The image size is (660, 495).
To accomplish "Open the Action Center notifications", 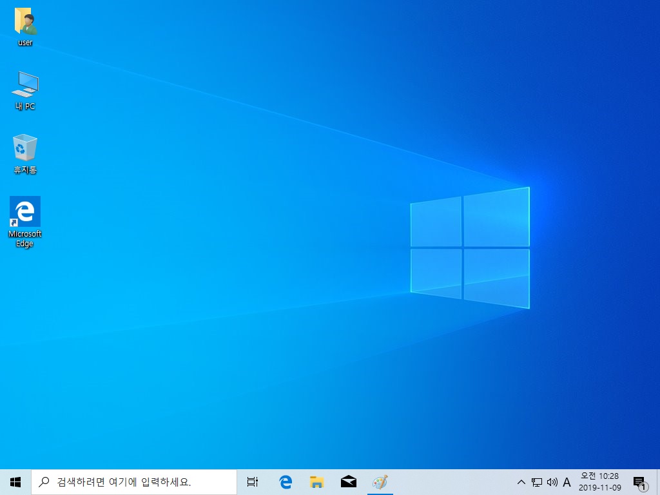I will [x=640, y=482].
